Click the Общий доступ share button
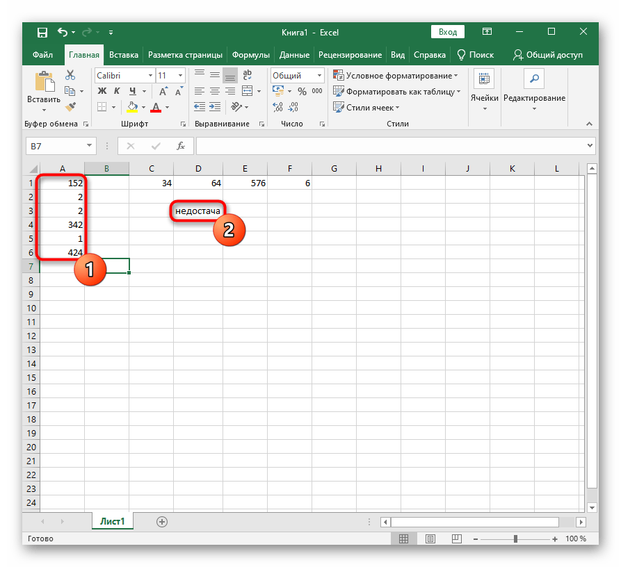Viewport: 621px width, 567px height. click(x=548, y=55)
